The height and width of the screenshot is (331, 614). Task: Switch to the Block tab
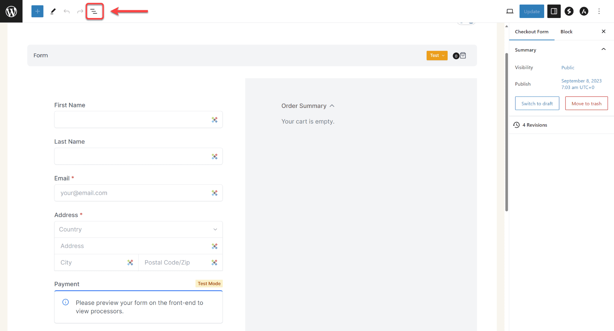(x=566, y=31)
